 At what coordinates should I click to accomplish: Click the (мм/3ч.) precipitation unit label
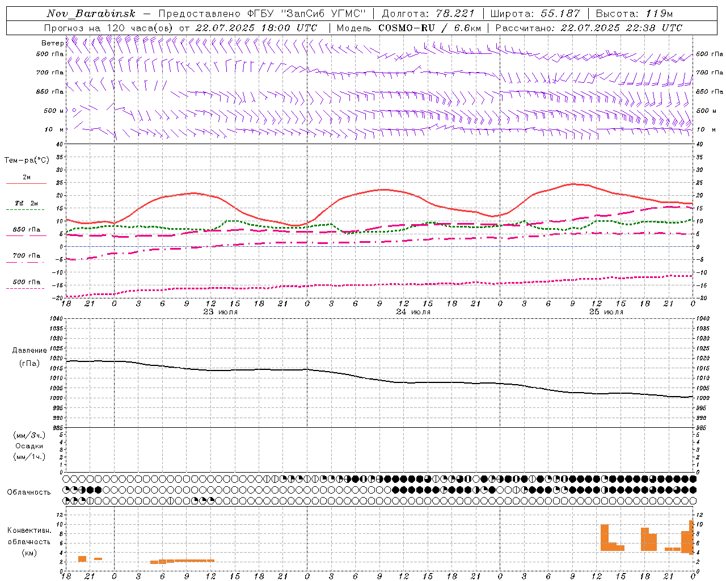click(29, 436)
